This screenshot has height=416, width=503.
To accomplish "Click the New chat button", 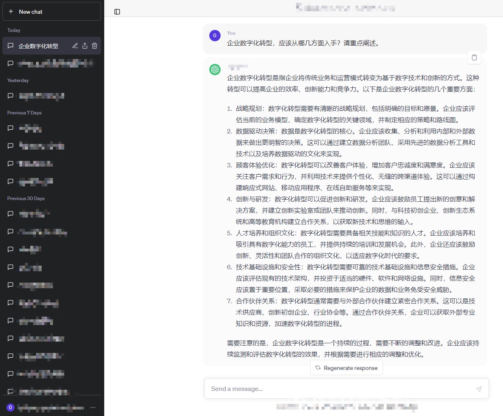I will pyautogui.click(x=51, y=12).
